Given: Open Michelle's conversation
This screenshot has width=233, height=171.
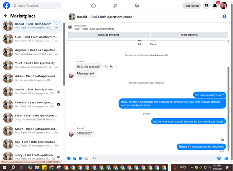Looking at the screenshot, I should click(31, 104).
